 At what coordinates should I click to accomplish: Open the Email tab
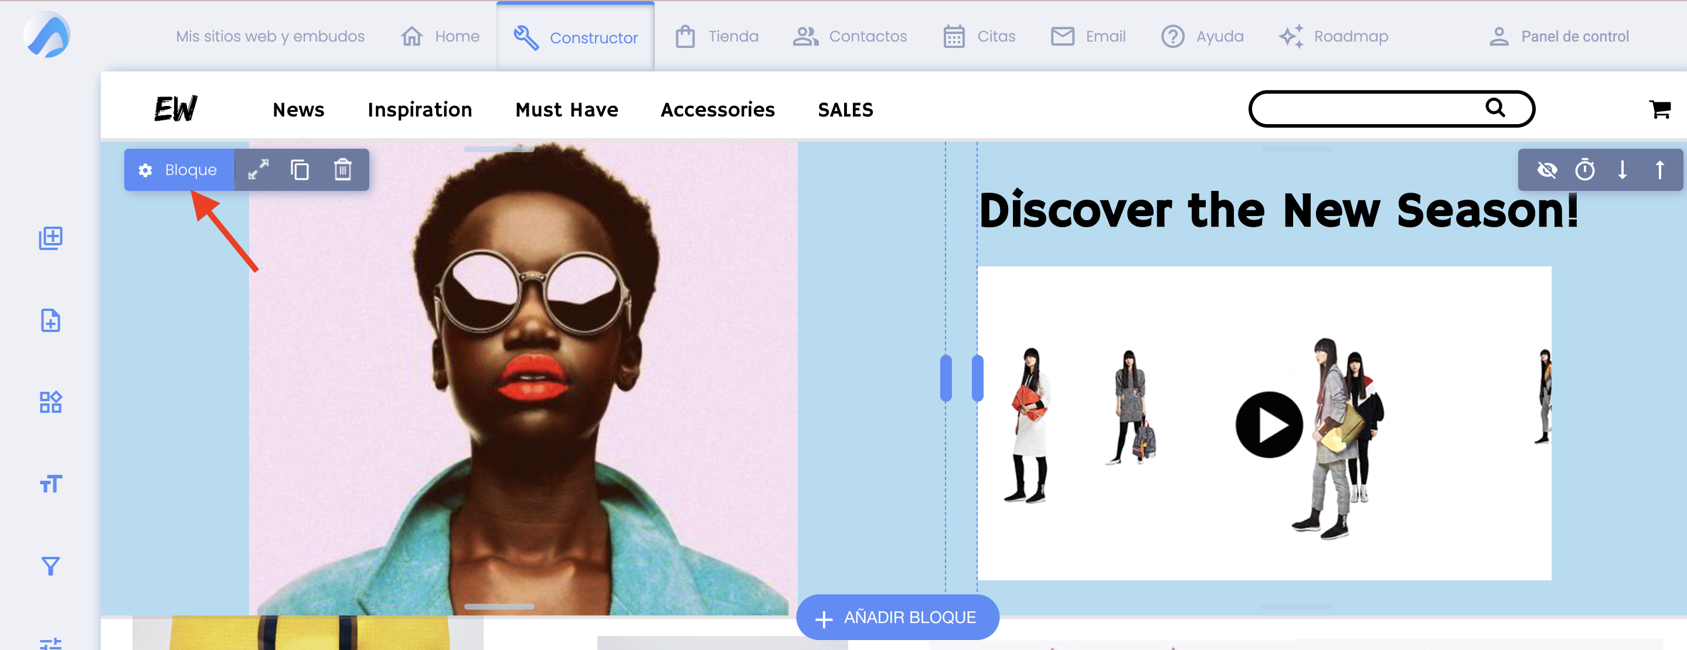[x=1089, y=37]
